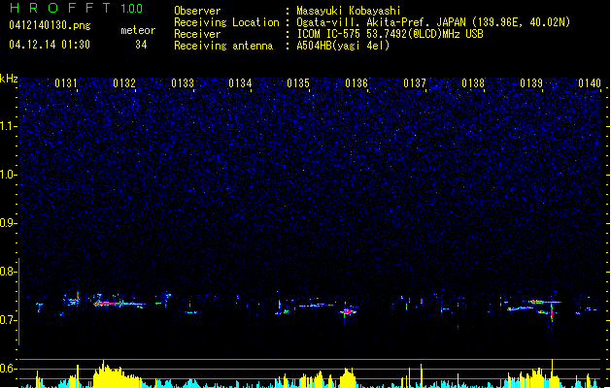Image resolution: width=611 pixels, height=388 pixels.
Task: Click the 'meteor' label
Action: [138, 30]
